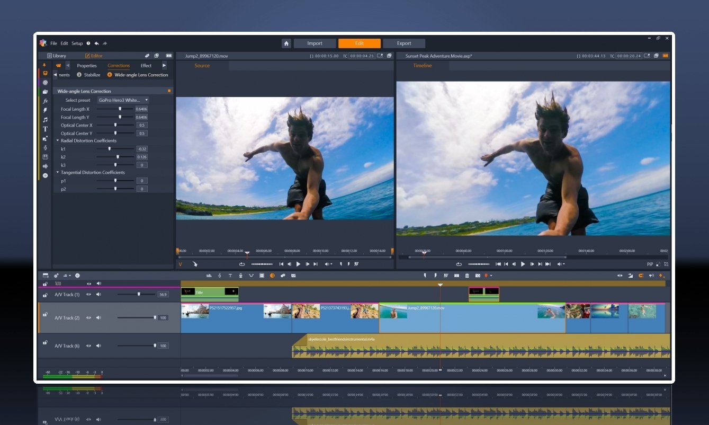Screen dimensions: 709x425
Task: Open the Setup menu
Action: click(x=77, y=43)
